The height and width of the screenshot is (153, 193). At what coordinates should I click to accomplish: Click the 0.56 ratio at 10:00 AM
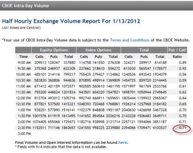point(183,74)
